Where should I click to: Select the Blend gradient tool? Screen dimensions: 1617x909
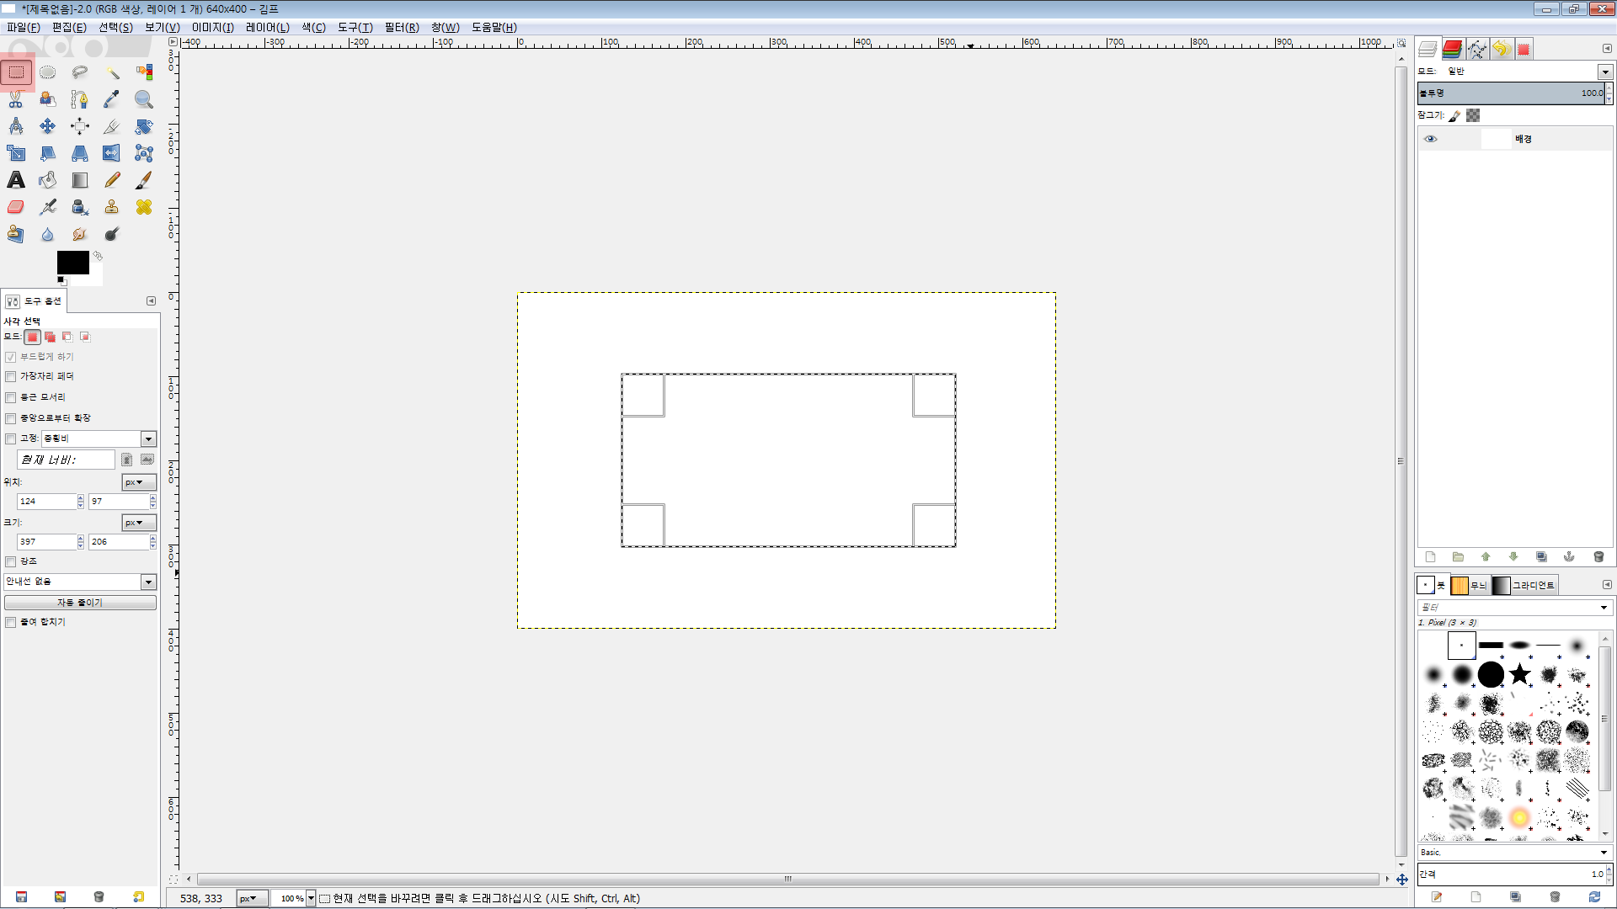[80, 180]
